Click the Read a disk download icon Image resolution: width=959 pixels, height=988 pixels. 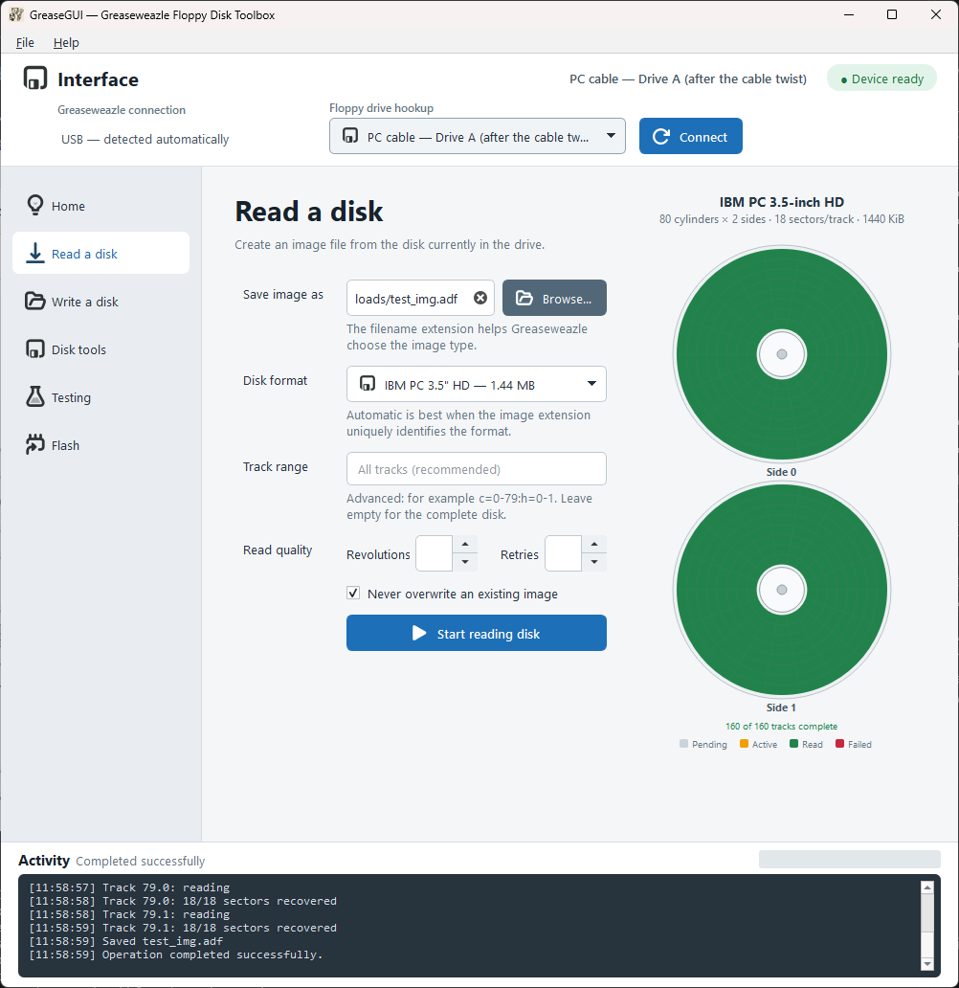(35, 254)
